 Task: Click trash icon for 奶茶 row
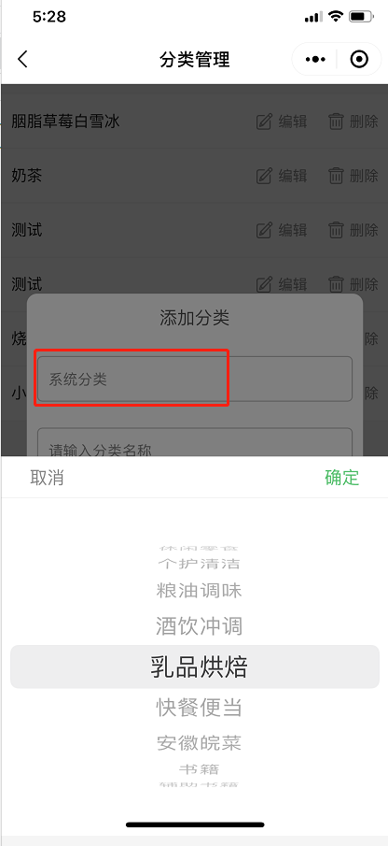click(x=336, y=176)
